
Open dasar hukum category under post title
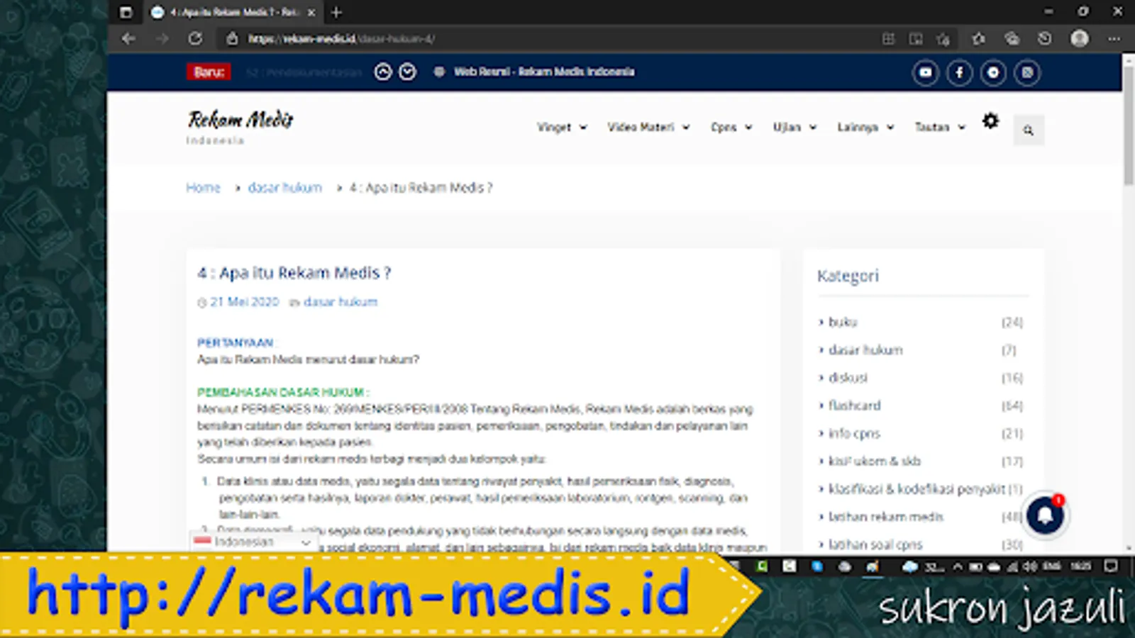[x=340, y=302]
